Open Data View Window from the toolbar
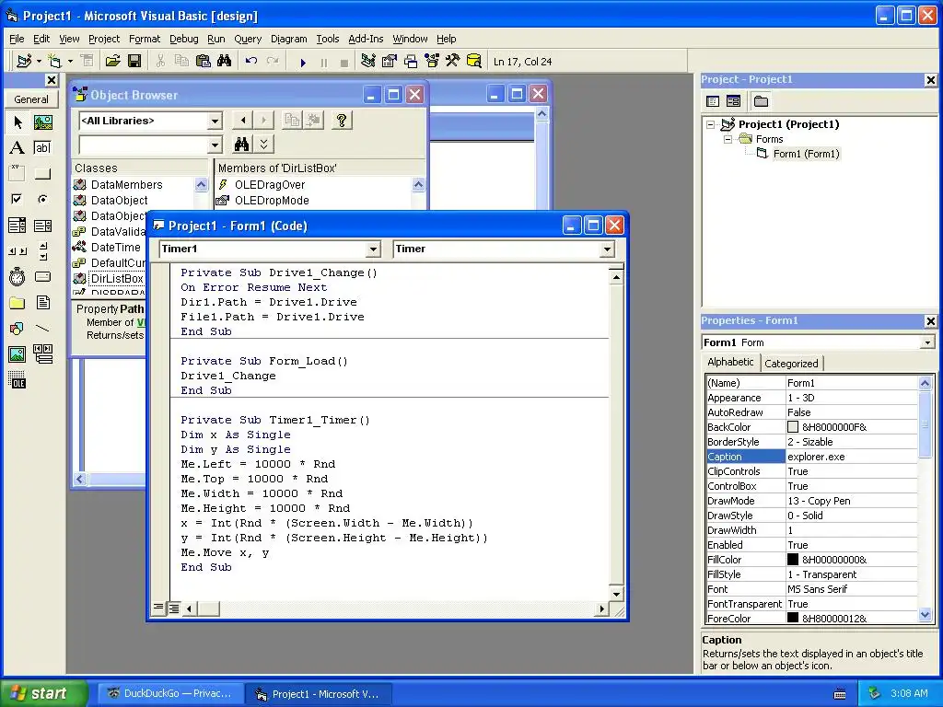This screenshot has height=707, width=943. [x=474, y=62]
